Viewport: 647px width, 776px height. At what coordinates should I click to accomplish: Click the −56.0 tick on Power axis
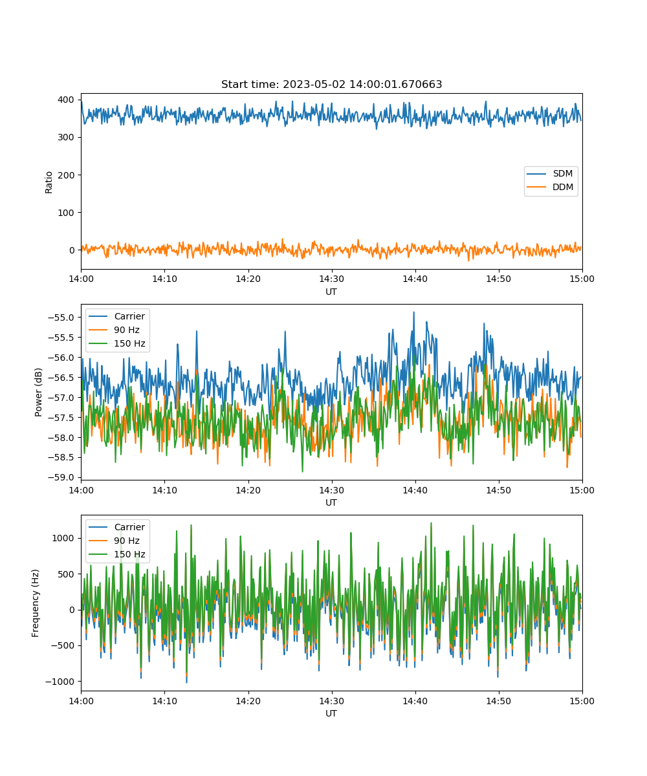point(62,357)
